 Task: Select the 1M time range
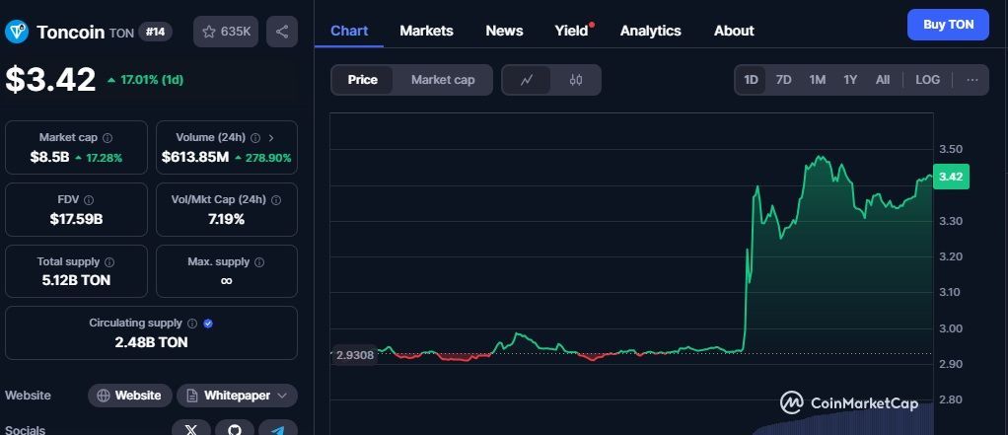click(817, 80)
